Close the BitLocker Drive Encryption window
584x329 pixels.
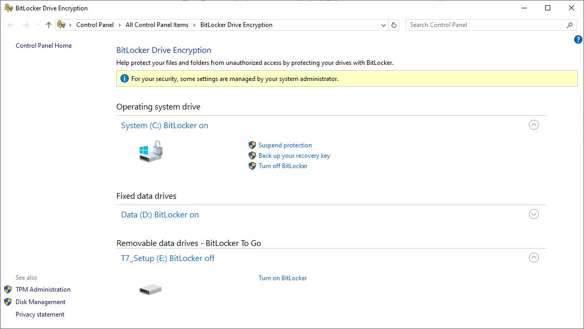pyautogui.click(x=572, y=8)
